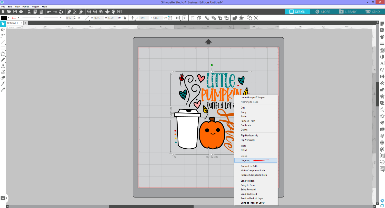The image size is (385, 208).
Task: Add a new document tab with plus
Action: pos(25,23)
